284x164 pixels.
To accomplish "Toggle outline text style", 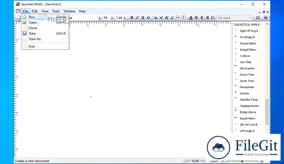I will (148, 18).
